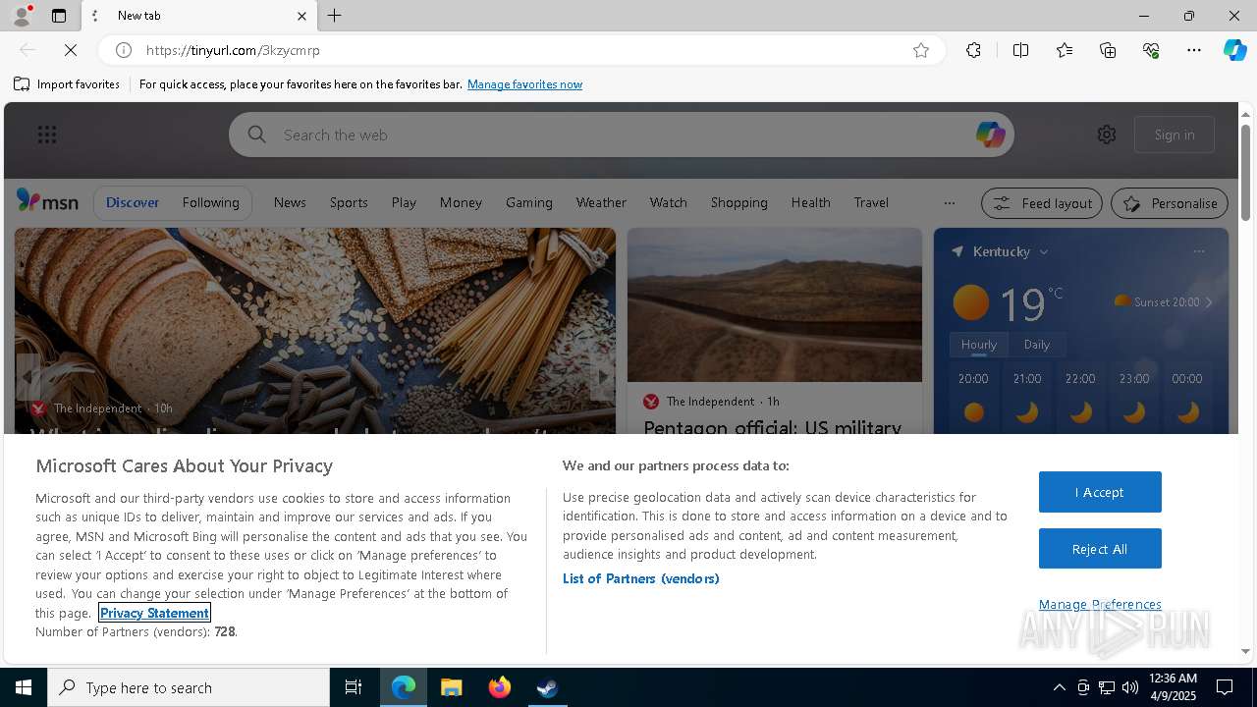Show next carousel story arrow
This screenshot has width=1257, height=707.
tap(602, 378)
